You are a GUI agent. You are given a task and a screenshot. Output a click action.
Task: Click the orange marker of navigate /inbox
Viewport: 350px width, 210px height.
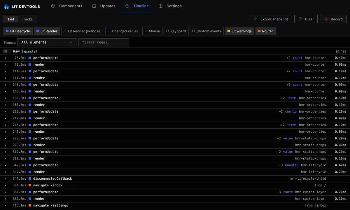(30, 185)
